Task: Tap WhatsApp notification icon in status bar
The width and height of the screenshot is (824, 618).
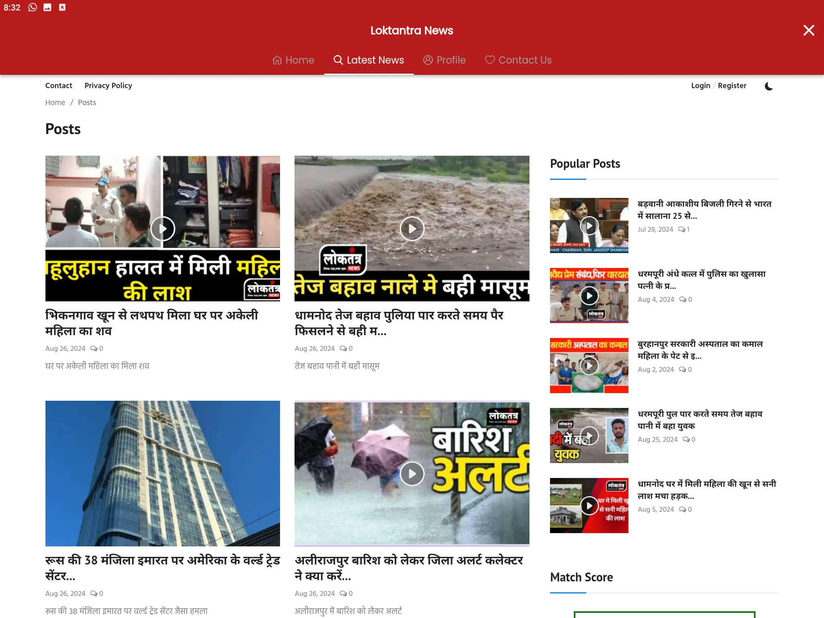Action: [x=33, y=7]
